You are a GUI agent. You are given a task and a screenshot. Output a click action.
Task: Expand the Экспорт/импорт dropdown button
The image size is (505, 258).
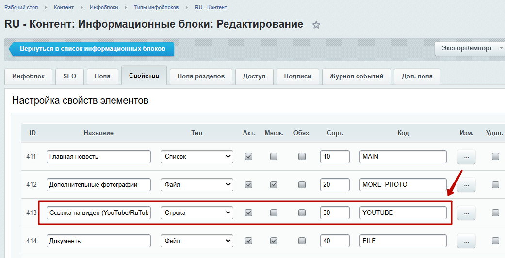(469, 48)
